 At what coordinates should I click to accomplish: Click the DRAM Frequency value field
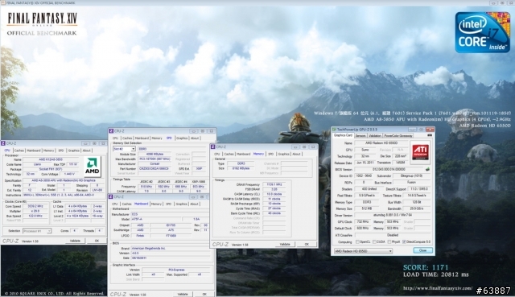274,184
